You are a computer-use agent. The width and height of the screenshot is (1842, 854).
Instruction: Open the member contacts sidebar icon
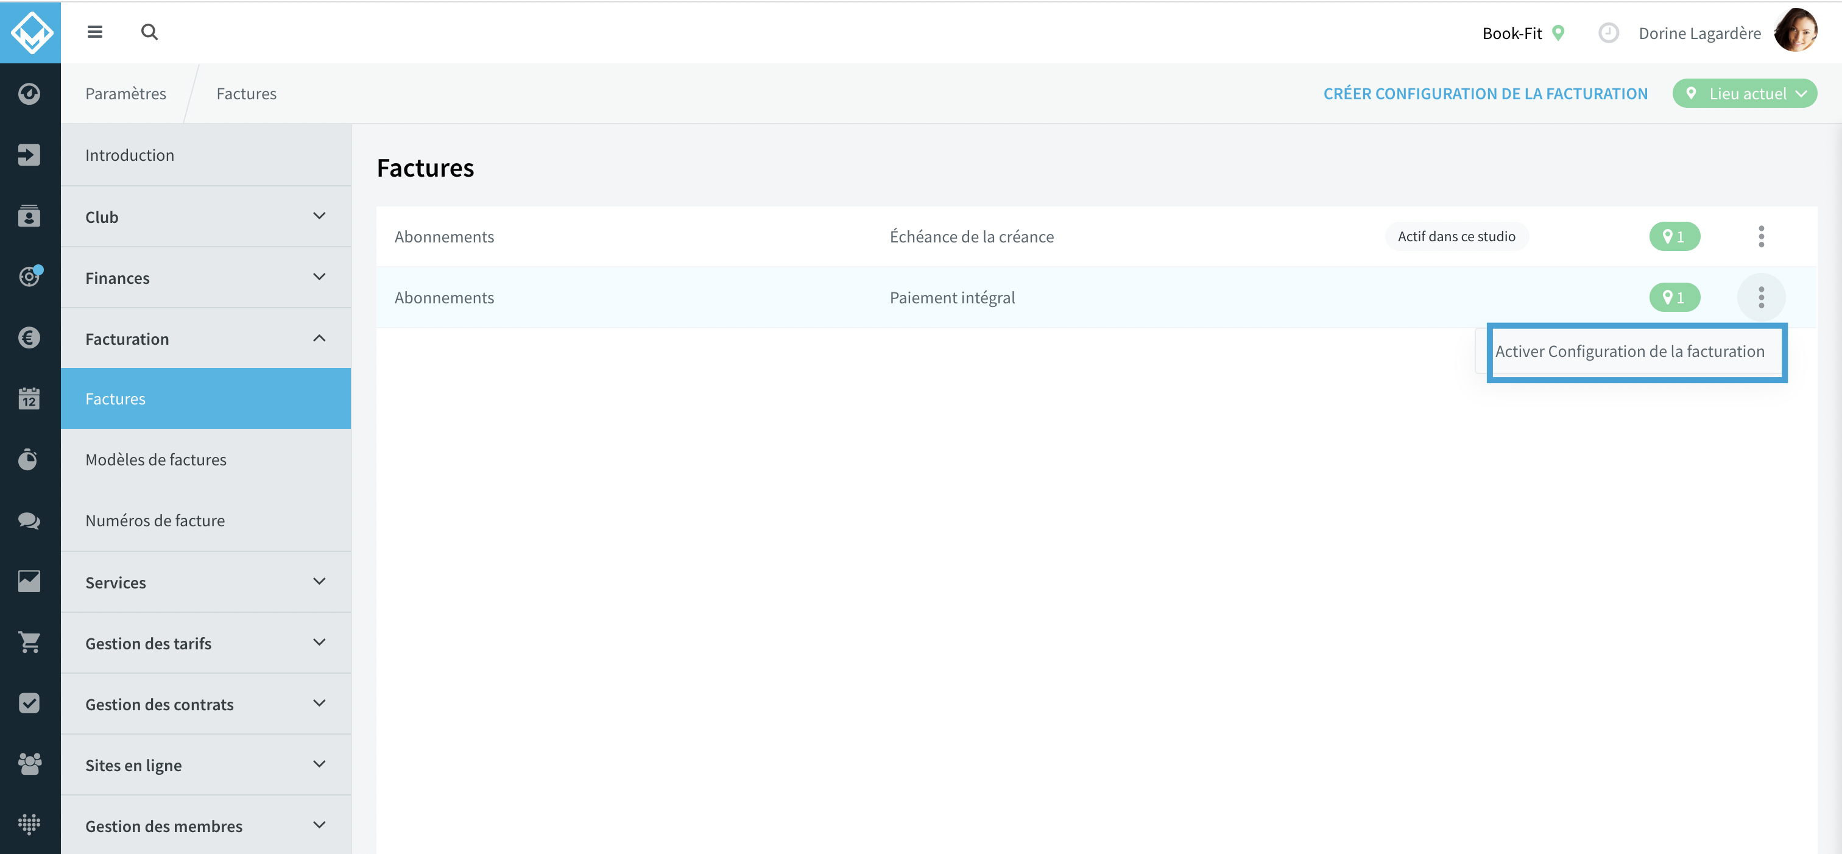pos(29,215)
